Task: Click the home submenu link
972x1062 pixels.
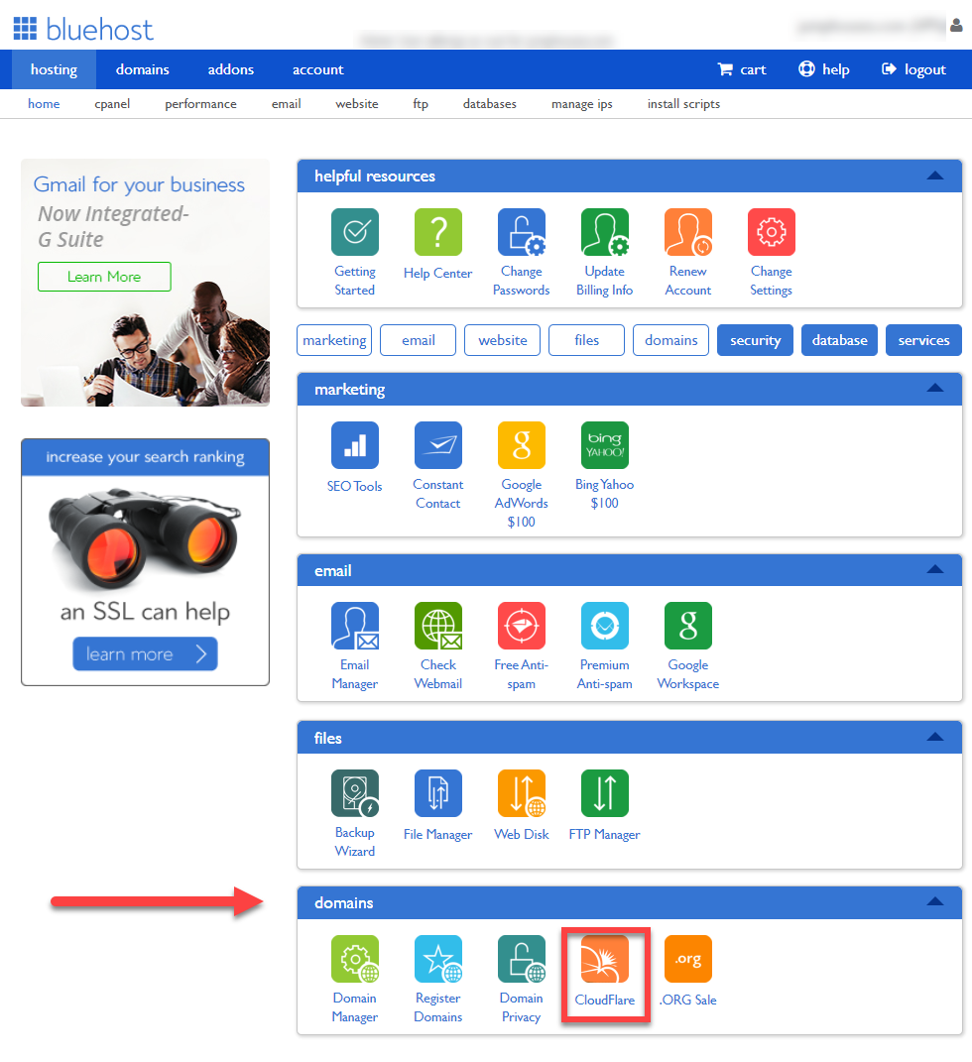Action: pos(44,104)
